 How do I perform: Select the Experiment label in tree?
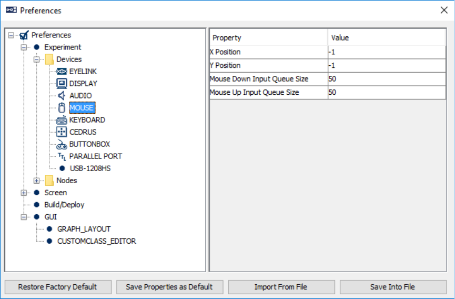(63, 47)
